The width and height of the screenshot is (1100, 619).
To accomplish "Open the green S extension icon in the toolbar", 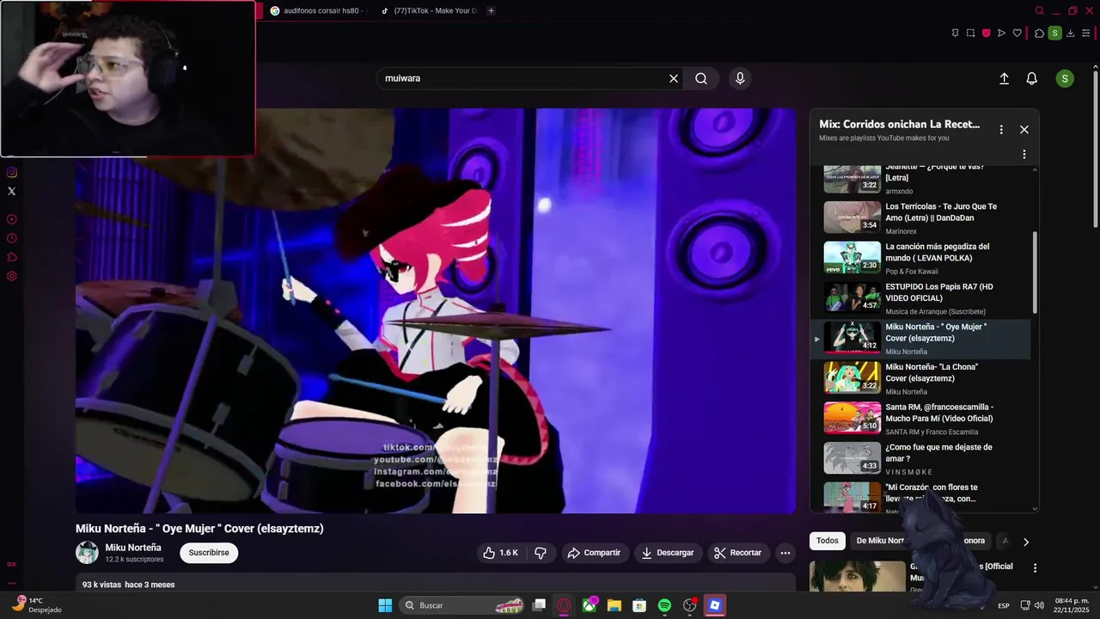I will (x=1054, y=34).
